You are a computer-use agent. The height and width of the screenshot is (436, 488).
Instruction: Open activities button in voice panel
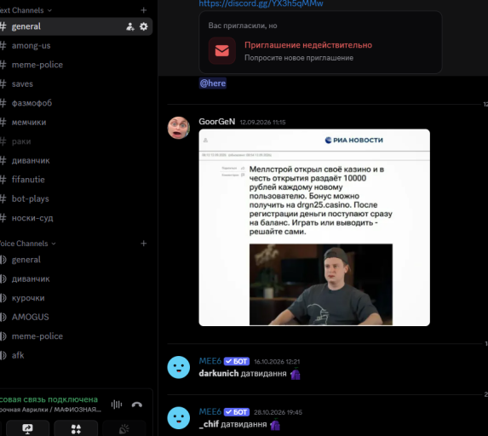coord(76,429)
